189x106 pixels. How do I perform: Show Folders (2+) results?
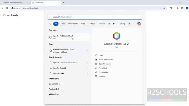(54, 89)
